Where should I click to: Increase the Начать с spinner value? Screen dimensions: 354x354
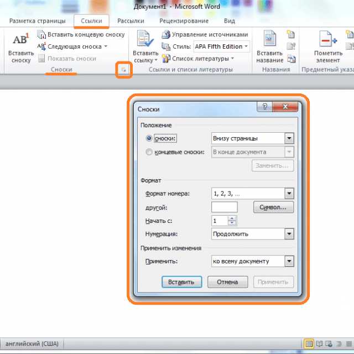point(232,218)
